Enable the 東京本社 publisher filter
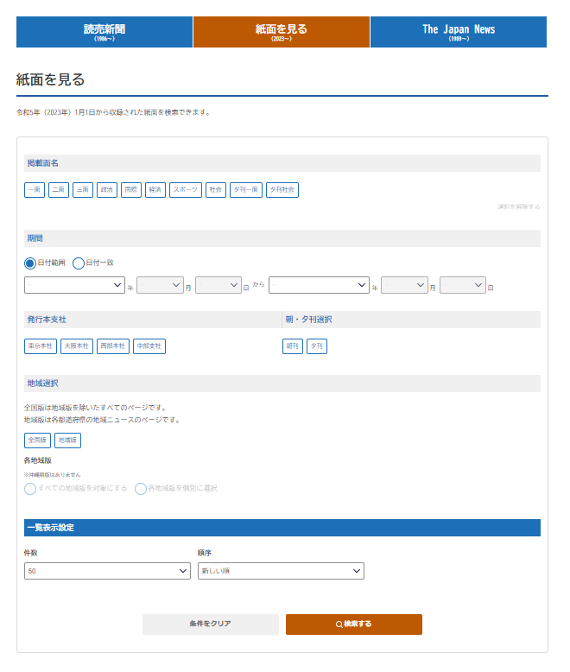This screenshot has height=672, width=570. [x=40, y=346]
